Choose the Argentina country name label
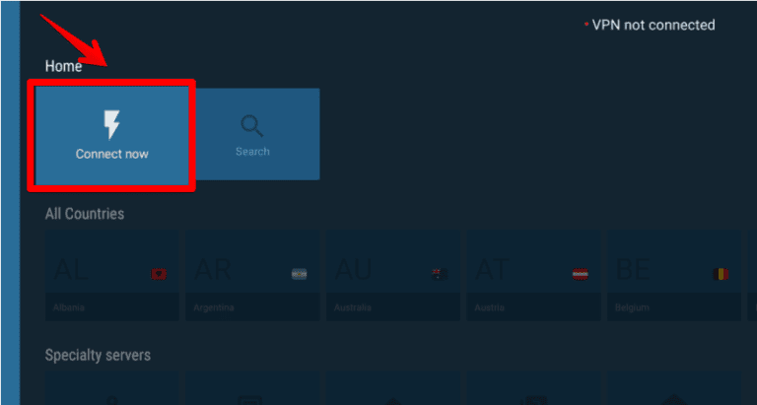 point(214,307)
